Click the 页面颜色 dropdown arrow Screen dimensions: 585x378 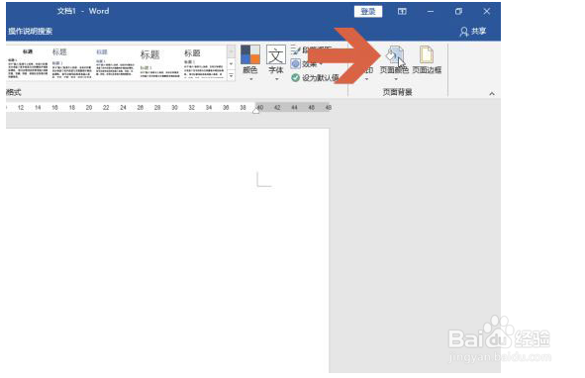tap(396, 79)
